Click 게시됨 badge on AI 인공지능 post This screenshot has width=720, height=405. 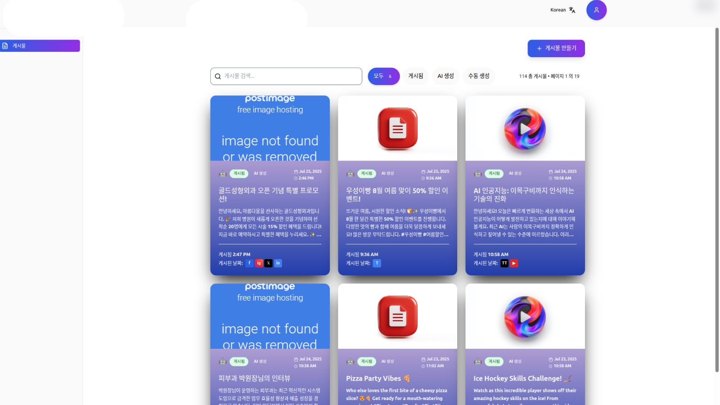[x=494, y=174]
